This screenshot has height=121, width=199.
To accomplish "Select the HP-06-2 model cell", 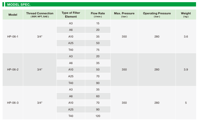I will pyautogui.click(x=13, y=70).
